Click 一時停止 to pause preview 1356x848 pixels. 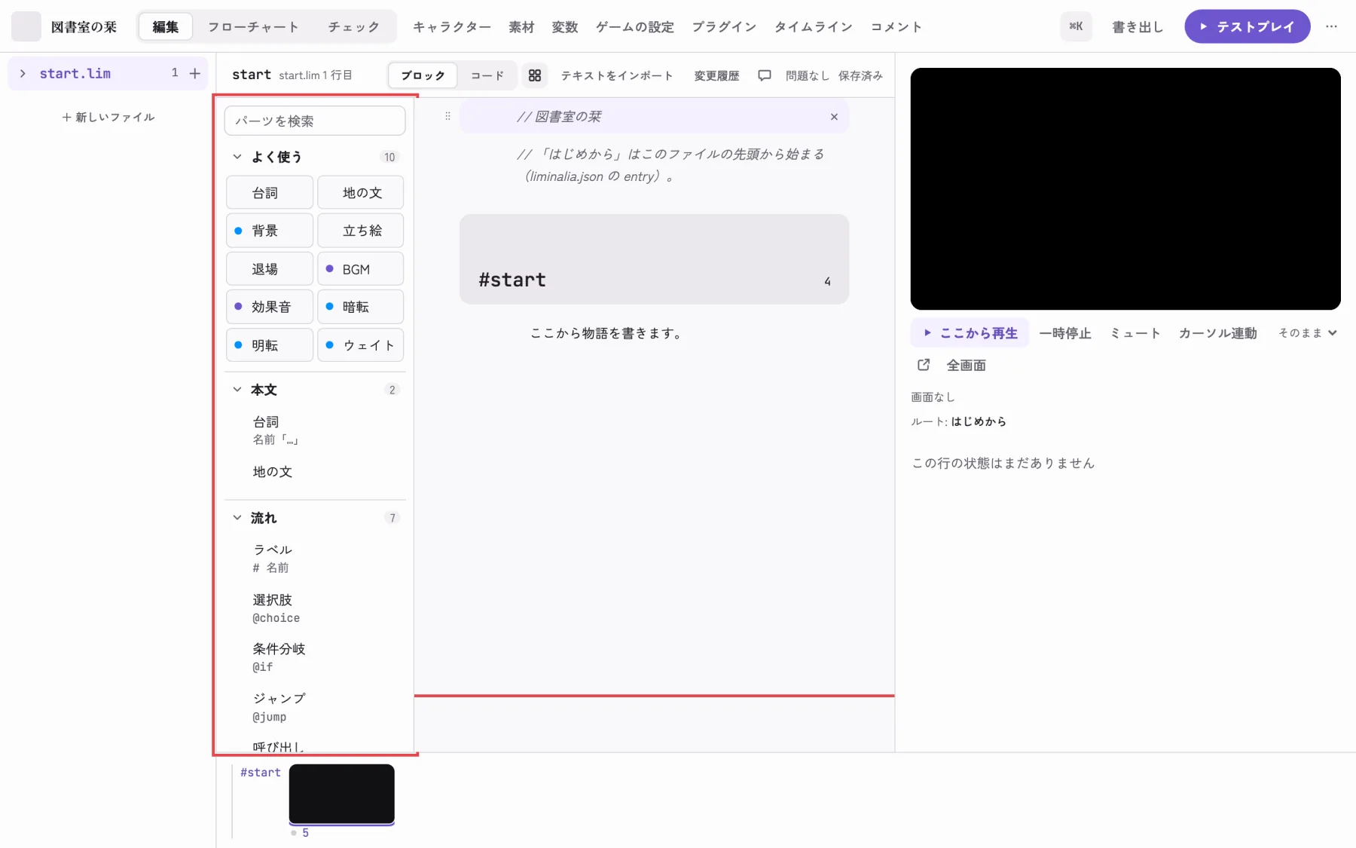(1064, 333)
